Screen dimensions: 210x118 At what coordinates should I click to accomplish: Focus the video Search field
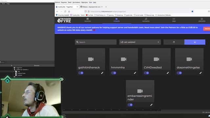(95, 42)
